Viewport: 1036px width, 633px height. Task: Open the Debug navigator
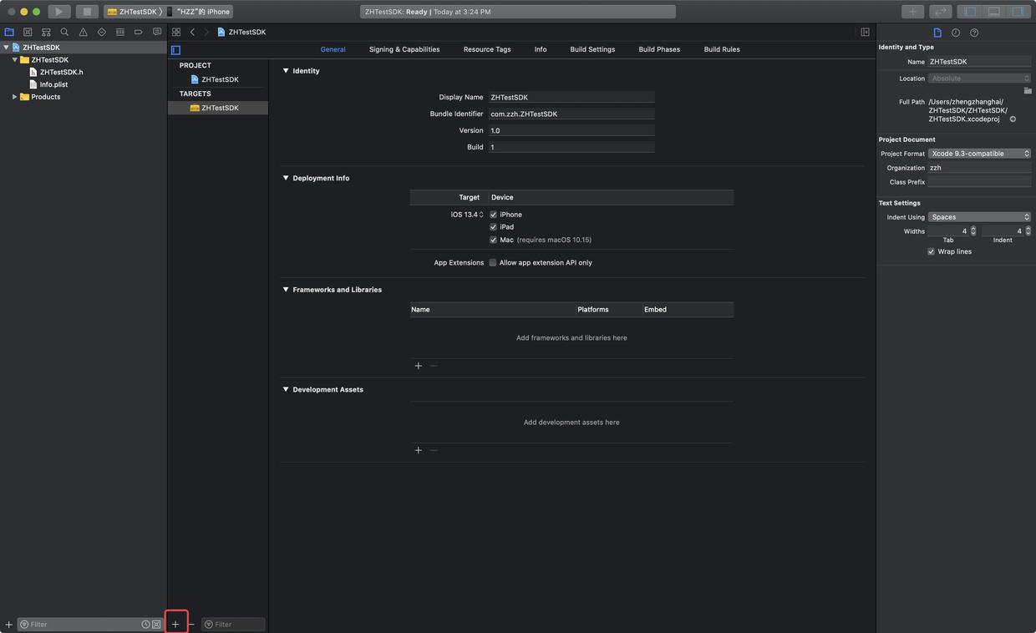click(119, 32)
